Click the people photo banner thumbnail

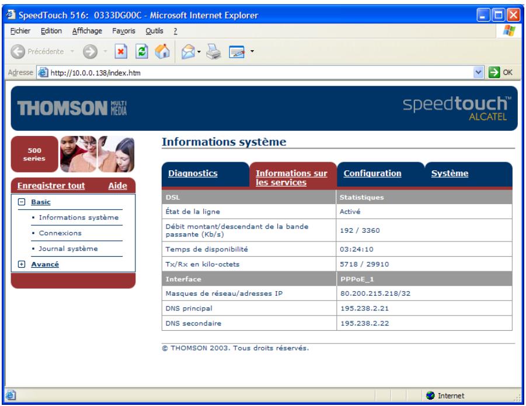97,154
